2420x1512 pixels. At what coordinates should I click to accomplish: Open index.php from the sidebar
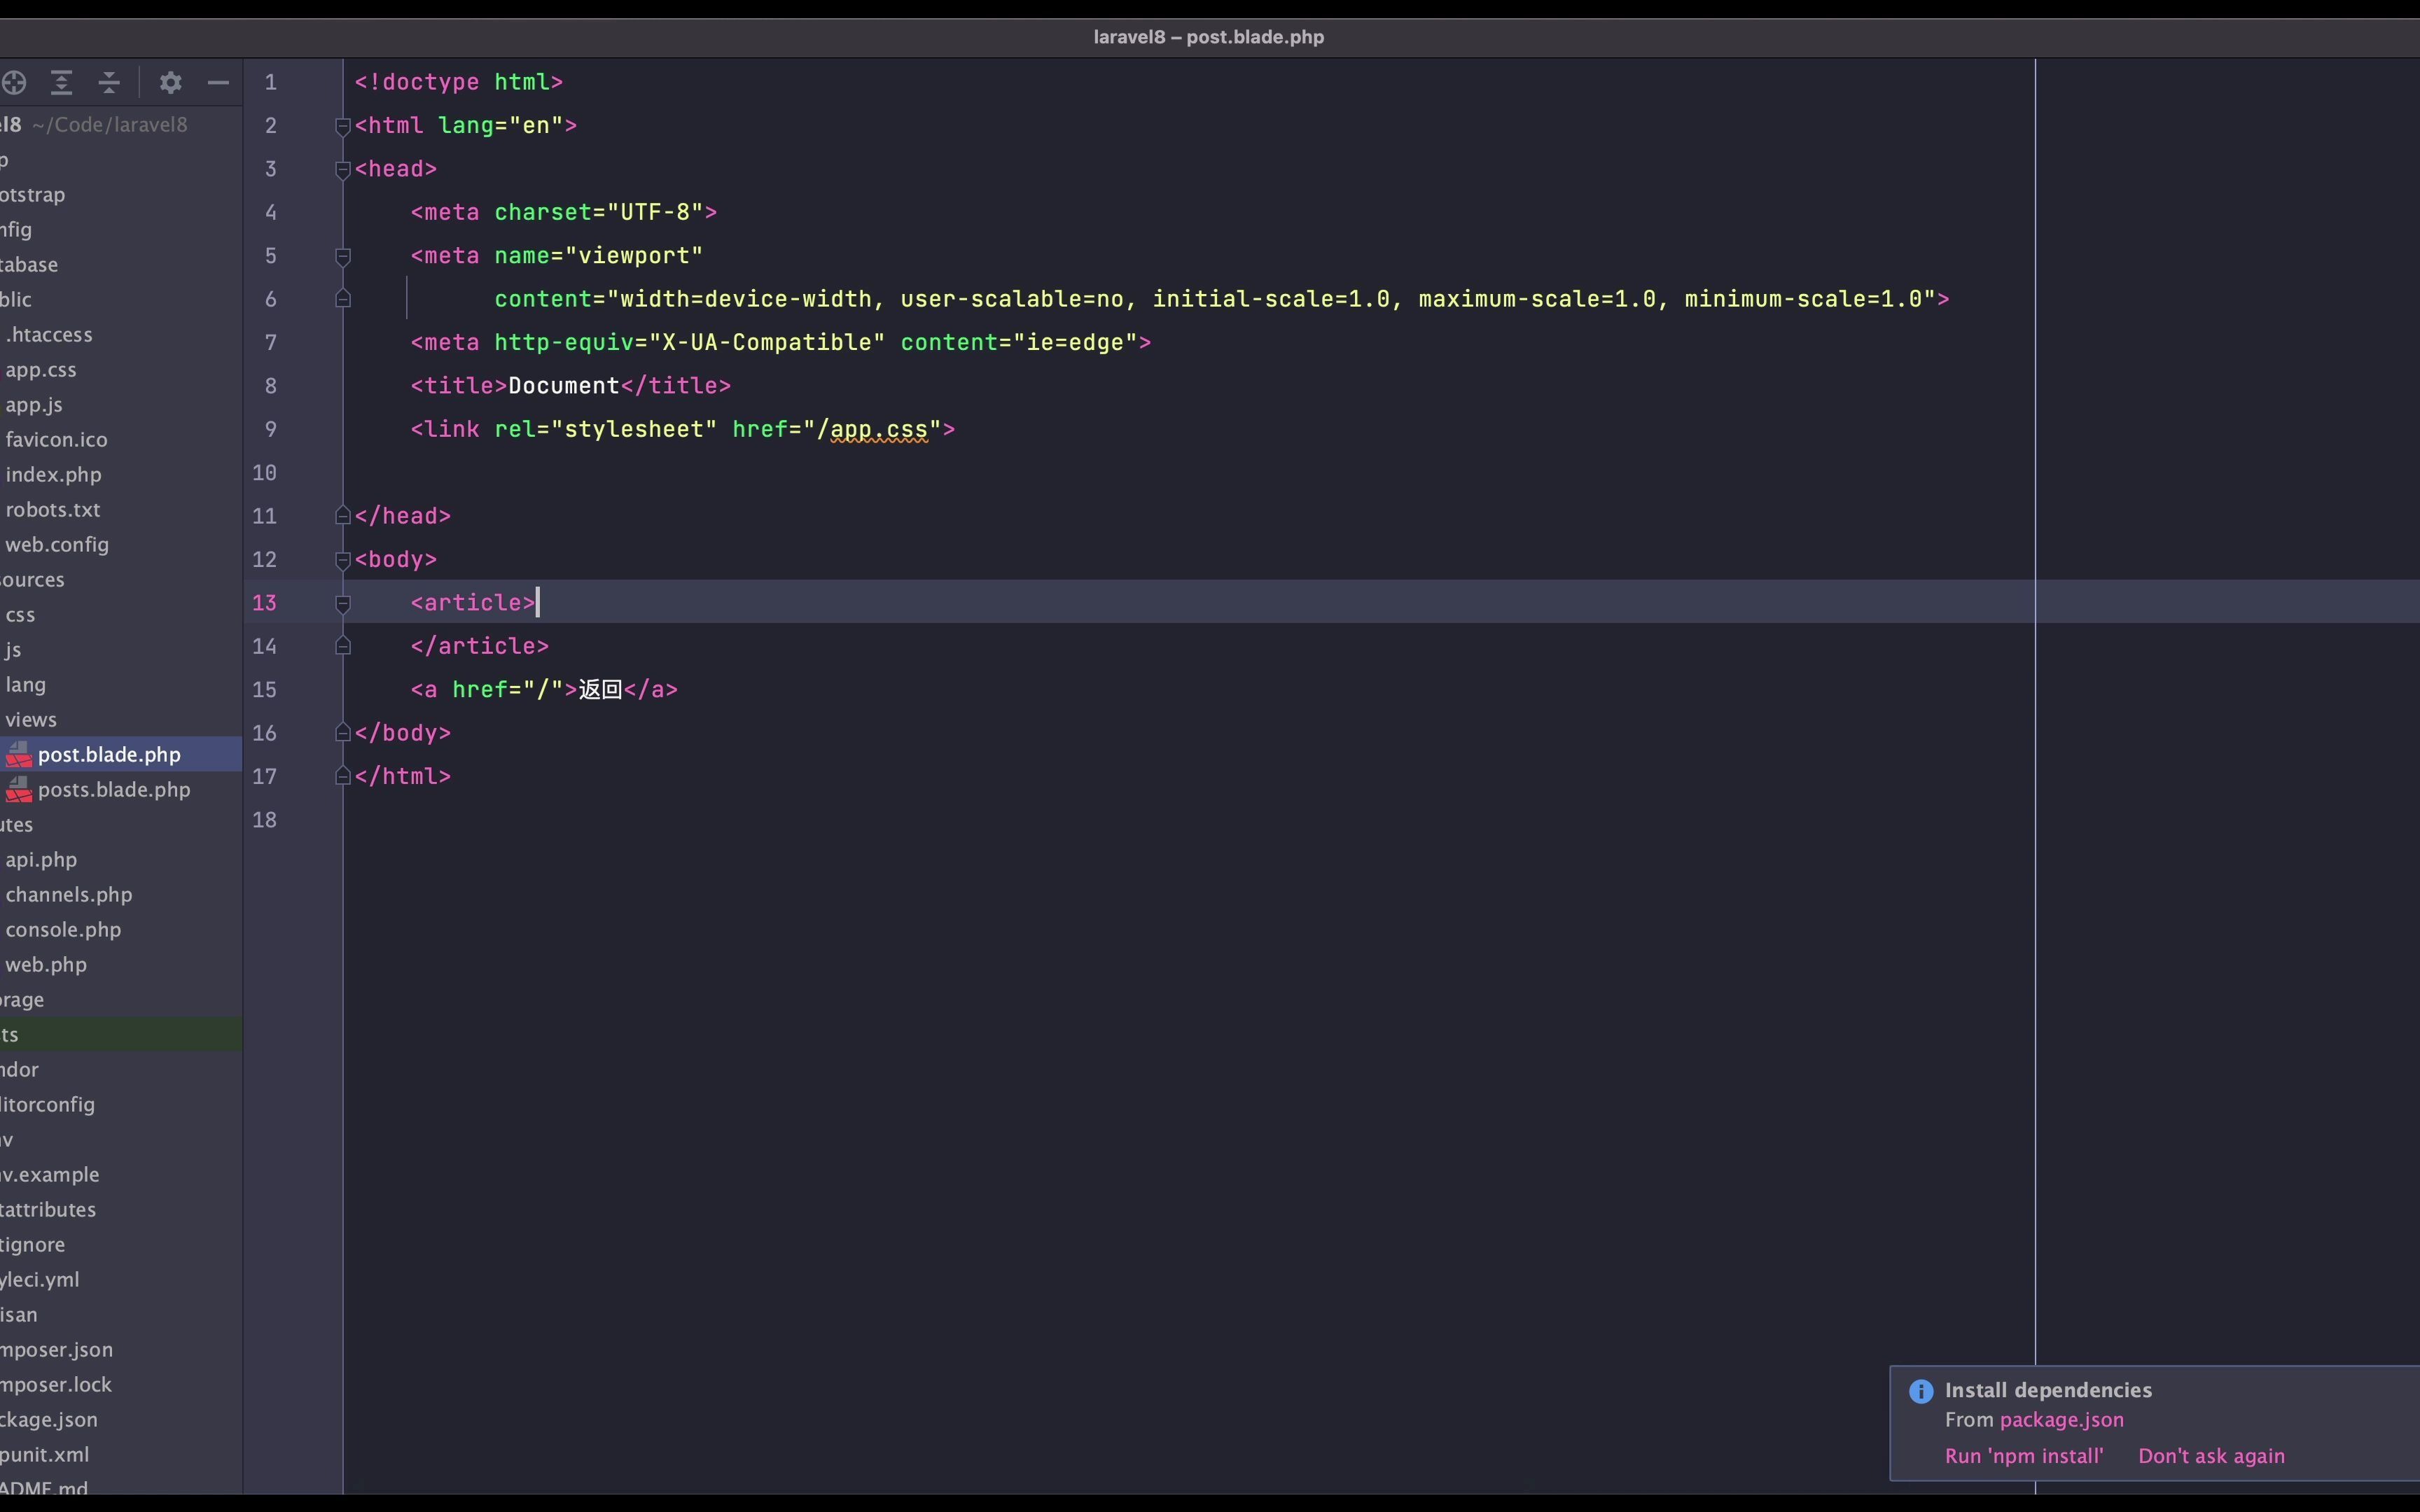pyautogui.click(x=54, y=474)
